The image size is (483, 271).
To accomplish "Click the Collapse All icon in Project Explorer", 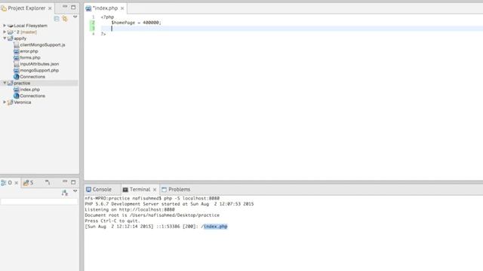I will coord(57,19).
